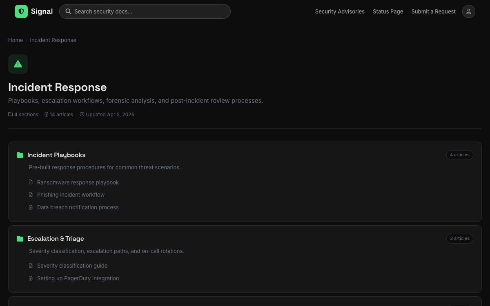Open Phishing incident workflow article
This screenshot has width=490, height=306.
click(71, 195)
